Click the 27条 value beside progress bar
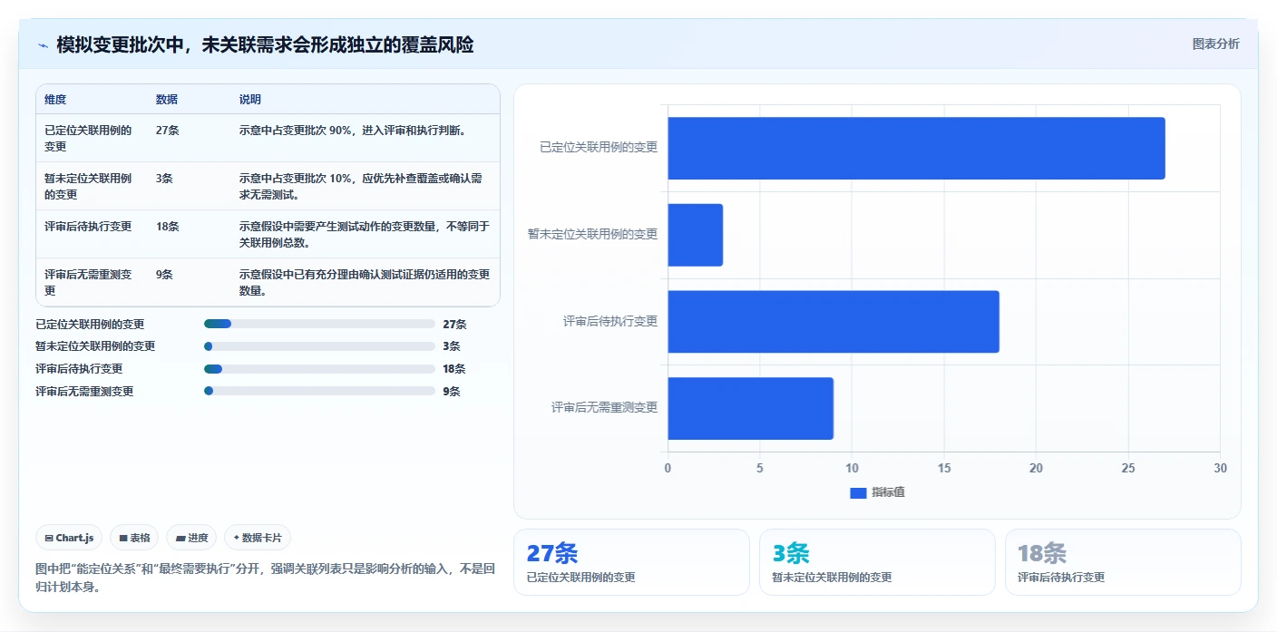1277x632 pixels. click(454, 324)
